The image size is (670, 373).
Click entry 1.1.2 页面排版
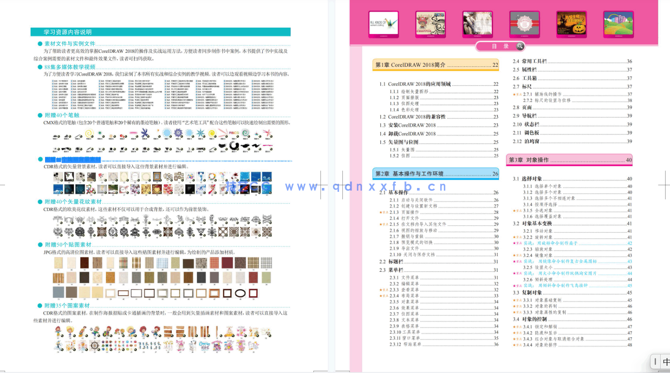click(x=444, y=97)
